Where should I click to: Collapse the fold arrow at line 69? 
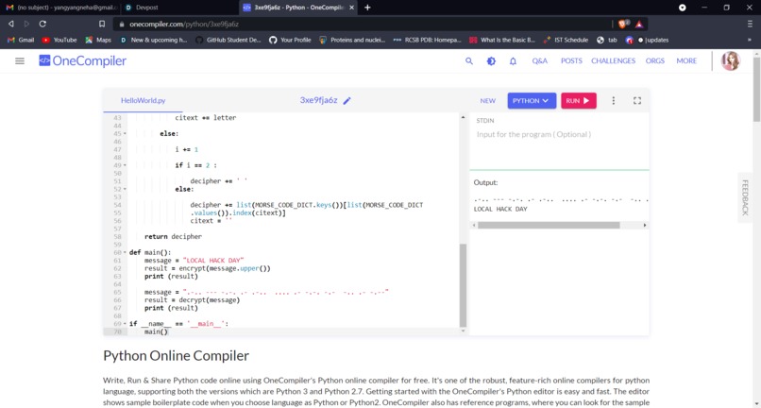pos(125,324)
